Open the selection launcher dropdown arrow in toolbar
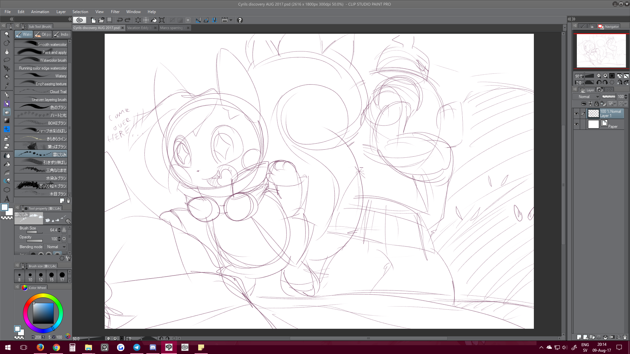This screenshot has width=630, height=354. point(231,20)
